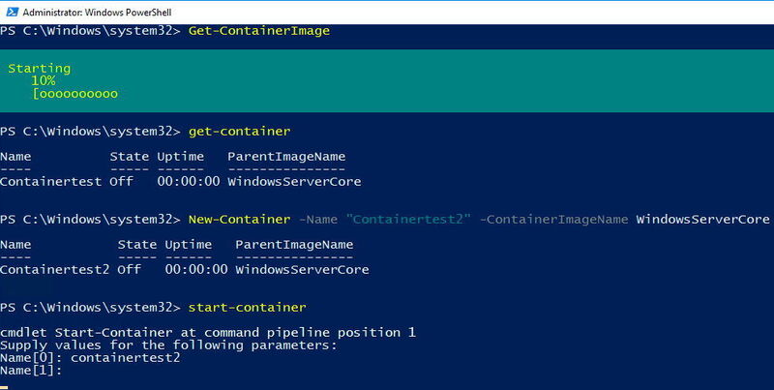774x390 pixels.
Task: Select the Containertest name in first table
Action: [50, 181]
